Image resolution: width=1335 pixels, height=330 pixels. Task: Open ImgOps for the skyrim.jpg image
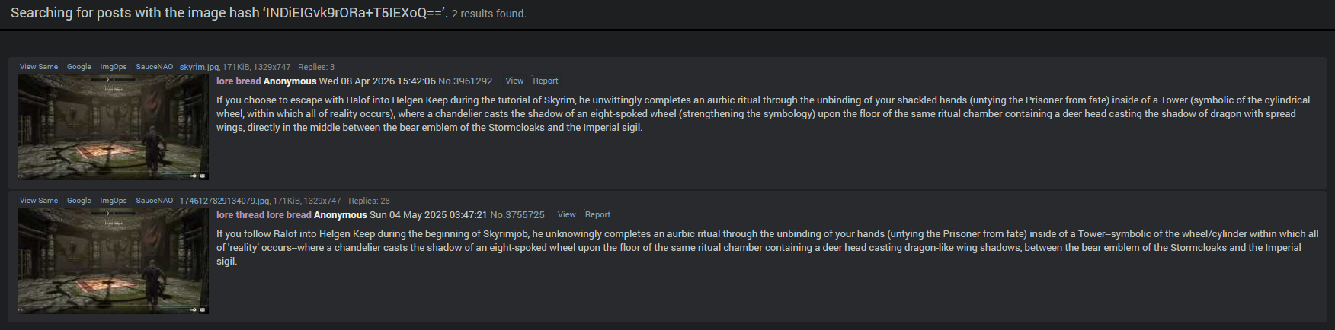[114, 67]
